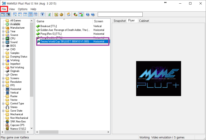
Task: Select the Vertical filter folder
Action: click(x=14, y=93)
